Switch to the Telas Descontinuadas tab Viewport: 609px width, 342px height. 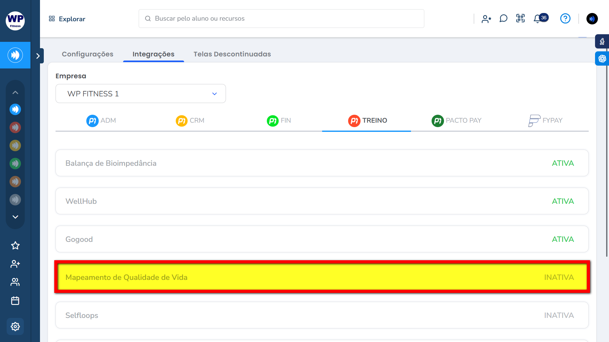pyautogui.click(x=232, y=54)
